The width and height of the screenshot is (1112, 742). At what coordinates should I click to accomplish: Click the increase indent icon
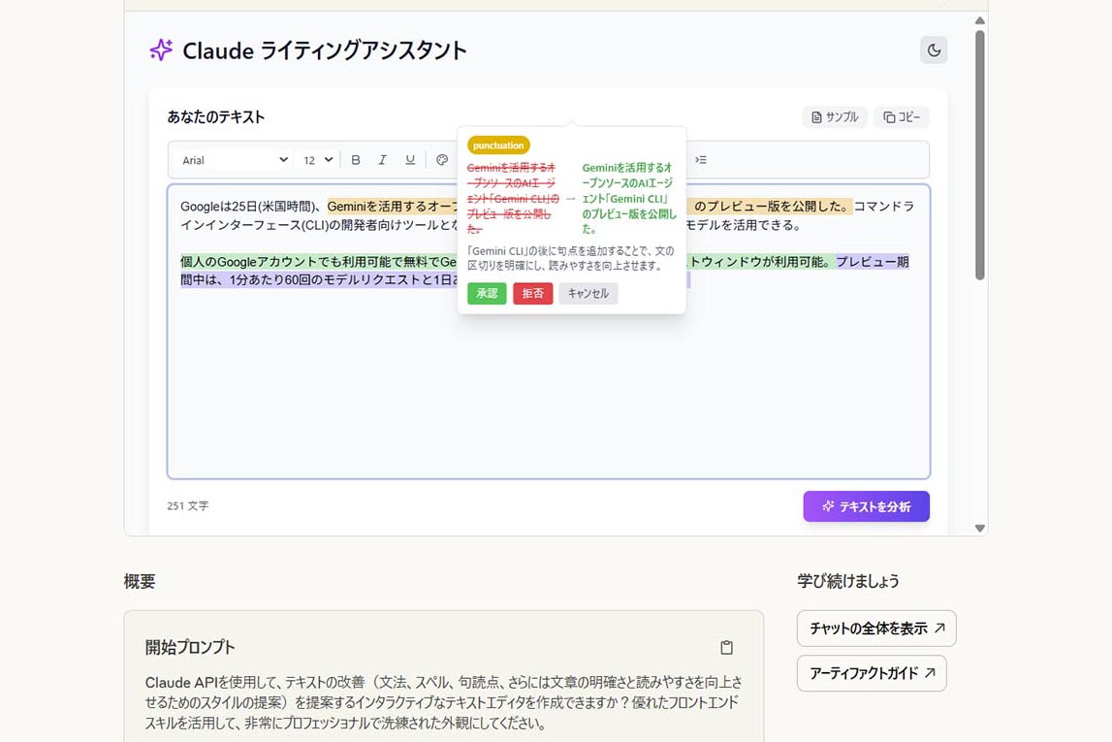click(x=701, y=160)
